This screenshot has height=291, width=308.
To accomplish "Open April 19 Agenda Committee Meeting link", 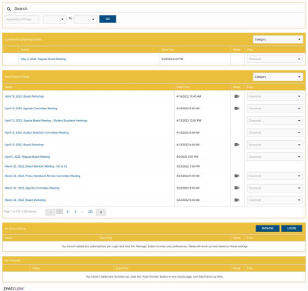I will [31, 109].
